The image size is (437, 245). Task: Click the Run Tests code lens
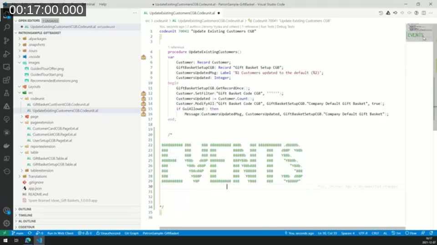click(267, 27)
